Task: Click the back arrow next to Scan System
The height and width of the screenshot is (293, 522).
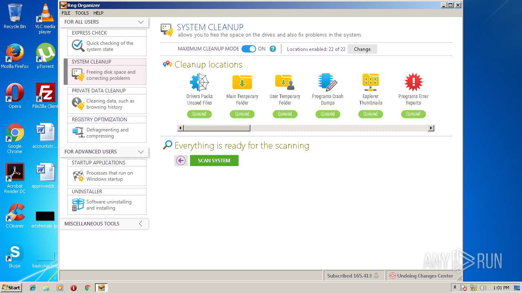Action: tap(181, 160)
